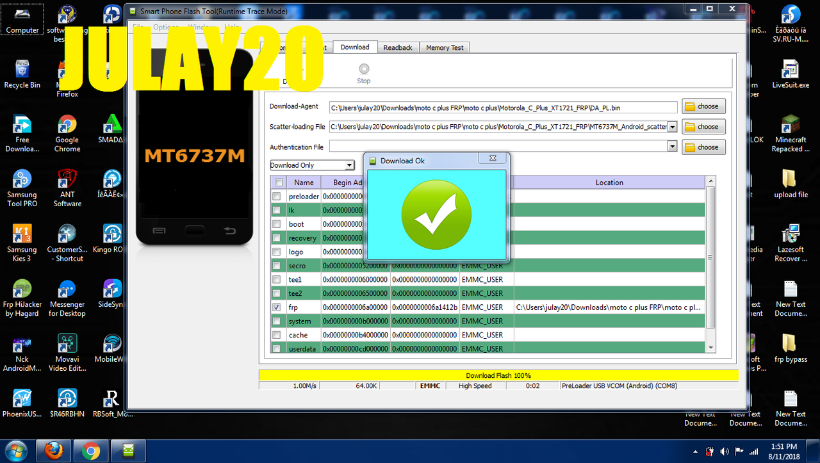Image resolution: width=820 pixels, height=463 pixels.
Task: Open PhoenixUS... desktop shortcut
Action: click(x=22, y=403)
